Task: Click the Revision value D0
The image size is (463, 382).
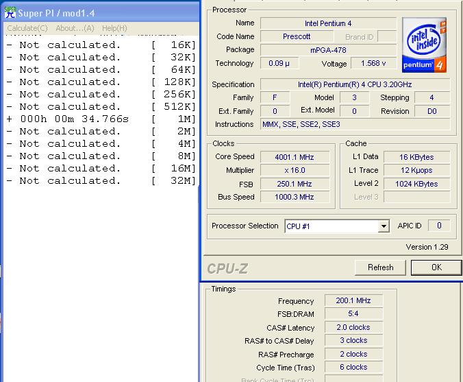Action: pos(432,112)
